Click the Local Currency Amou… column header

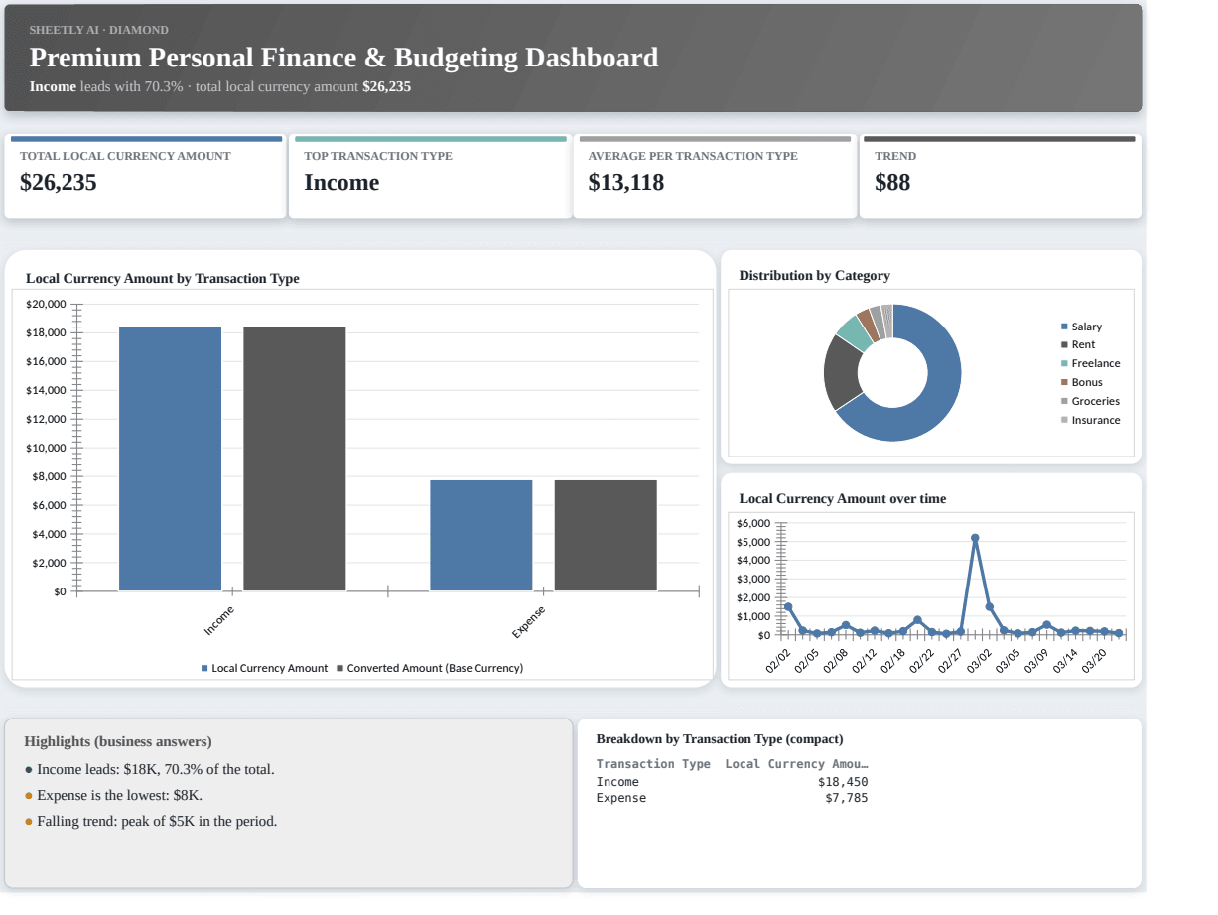[x=796, y=764]
